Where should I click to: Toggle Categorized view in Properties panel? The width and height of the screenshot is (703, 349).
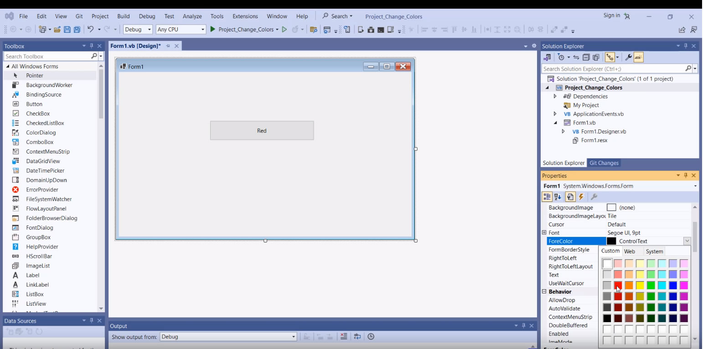point(547,197)
